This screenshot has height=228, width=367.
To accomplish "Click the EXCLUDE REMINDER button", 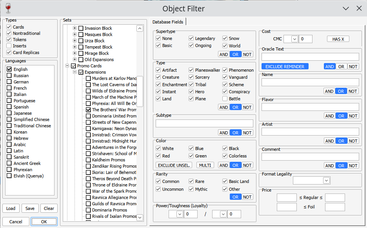I will (285, 67).
